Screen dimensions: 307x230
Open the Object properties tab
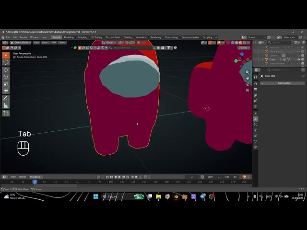coord(256,113)
